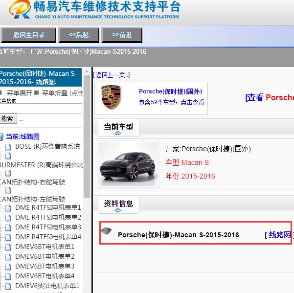The image size is (294, 293).
Task: Click the 查看 Porsche link
Action: 270,97
